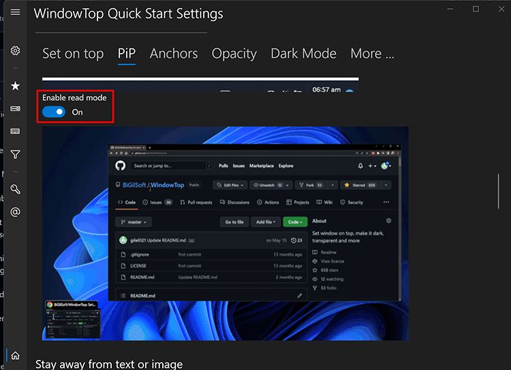Close the WindowTop settings window
Viewport: 511px width, 370px height.
(x=501, y=9)
